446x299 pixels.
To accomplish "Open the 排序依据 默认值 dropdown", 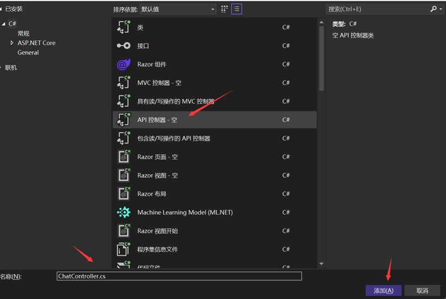I will pyautogui.click(x=178, y=9).
